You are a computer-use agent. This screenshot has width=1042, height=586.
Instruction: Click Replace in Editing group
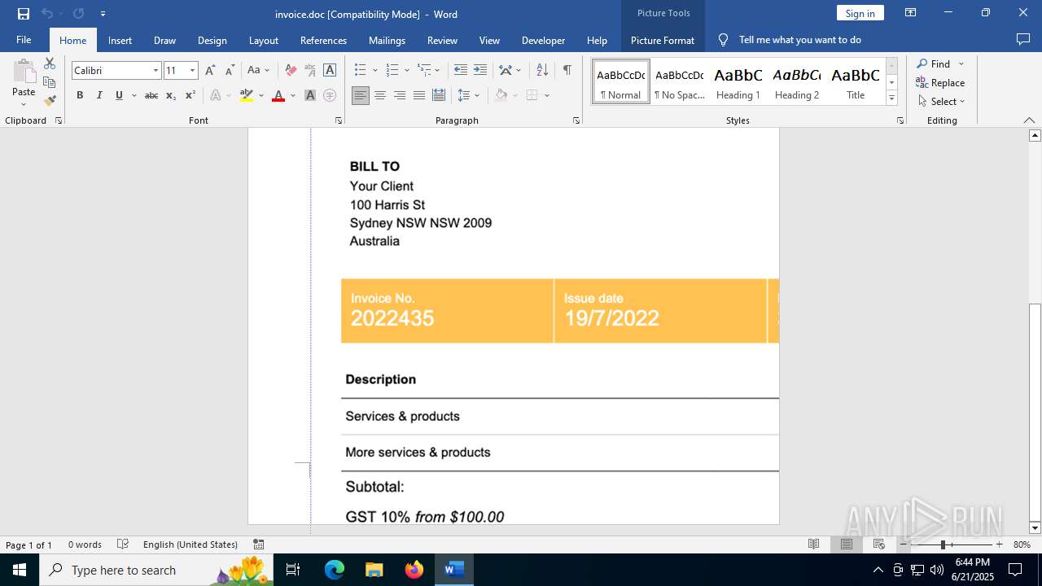tap(940, 82)
